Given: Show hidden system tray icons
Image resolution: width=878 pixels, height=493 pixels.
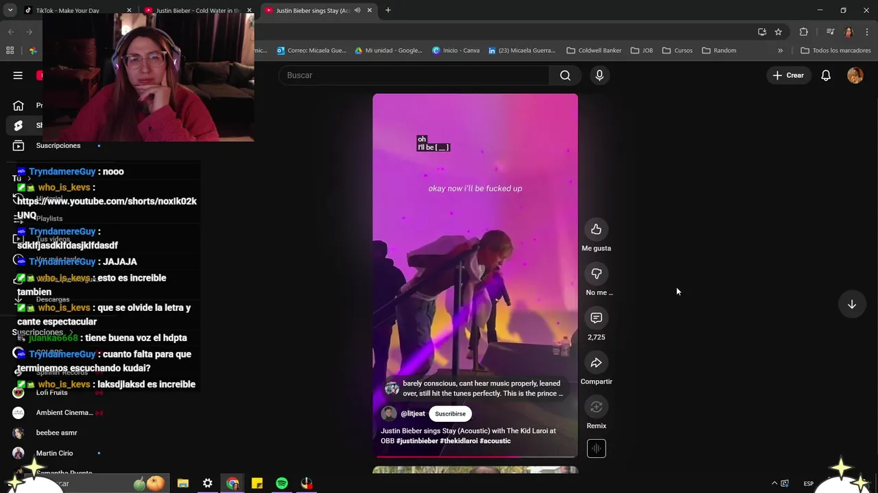Looking at the screenshot, I should (774, 483).
